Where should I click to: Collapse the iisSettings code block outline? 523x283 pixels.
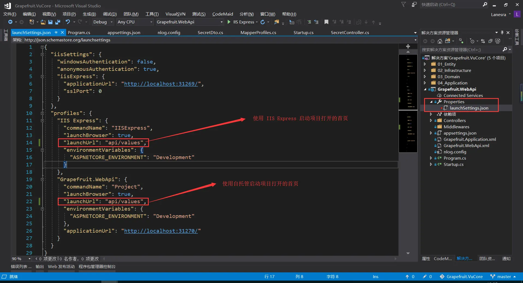[x=42, y=54]
